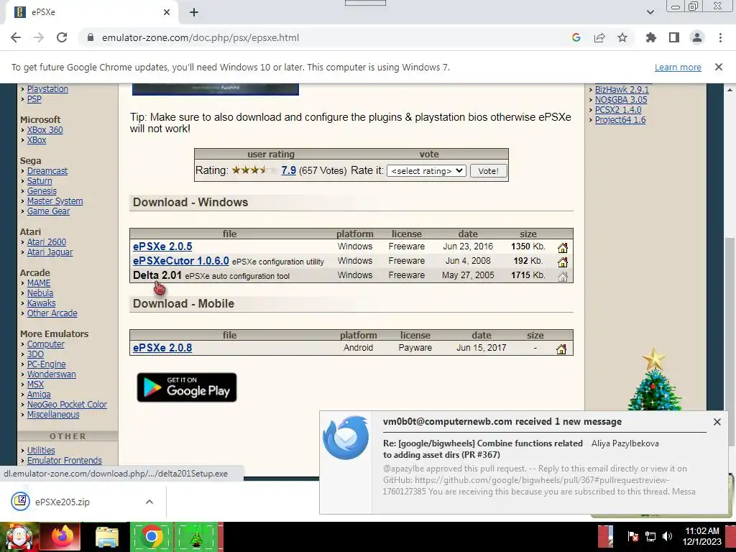Open the Project64 1.6 link
Viewport: 736px width, 552px height.
620,120
